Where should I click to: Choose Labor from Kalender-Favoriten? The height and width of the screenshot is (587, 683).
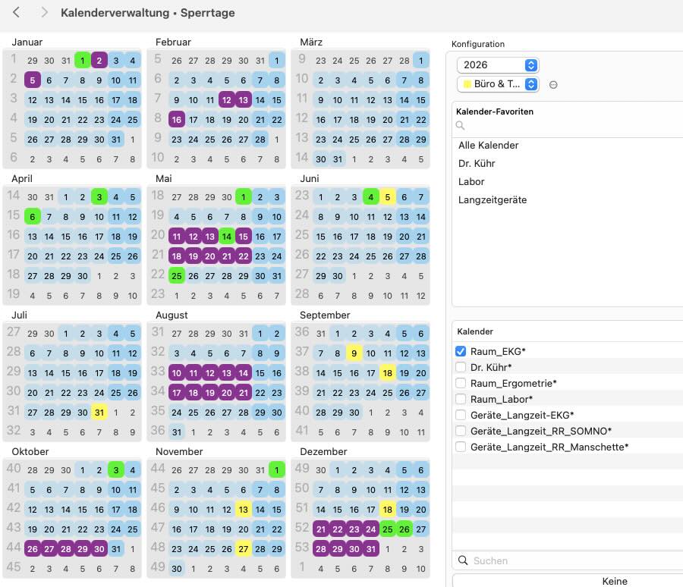click(x=471, y=181)
